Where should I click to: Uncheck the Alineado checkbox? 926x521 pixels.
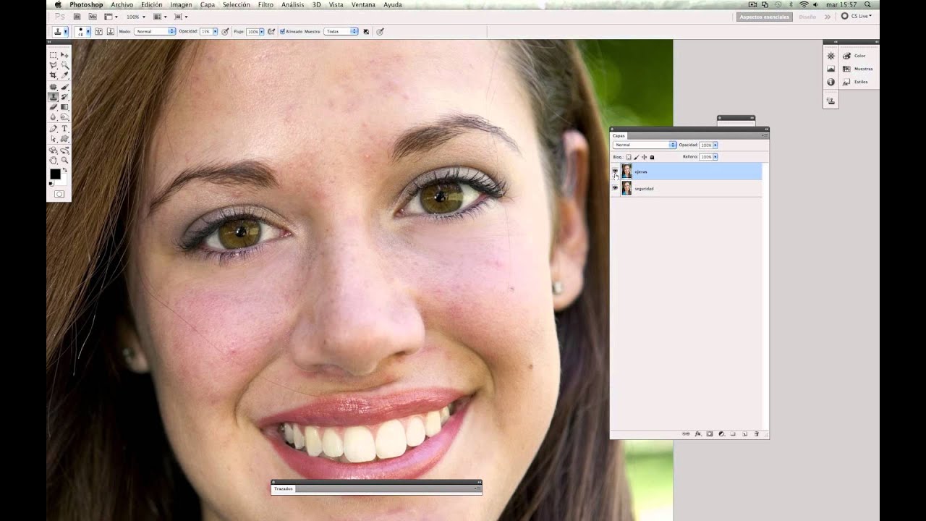click(x=282, y=32)
